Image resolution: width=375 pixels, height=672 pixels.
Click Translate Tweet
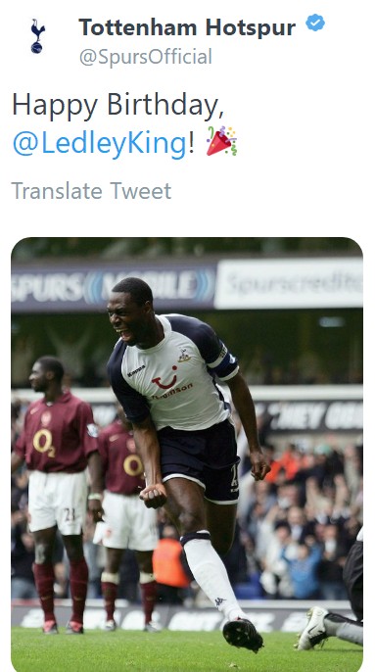pyautogui.click(x=91, y=191)
